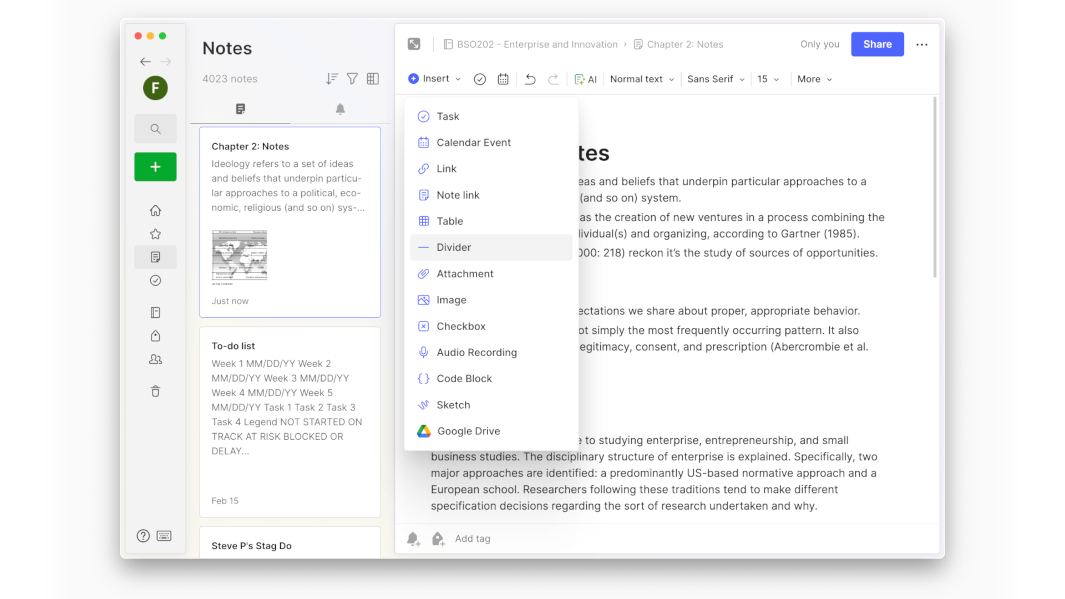This screenshot has width=1065, height=599.
Task: Switch to reminders bell tab
Action: click(x=340, y=109)
